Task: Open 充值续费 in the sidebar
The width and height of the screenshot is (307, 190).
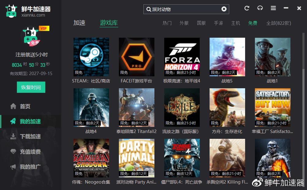Action: point(31,151)
